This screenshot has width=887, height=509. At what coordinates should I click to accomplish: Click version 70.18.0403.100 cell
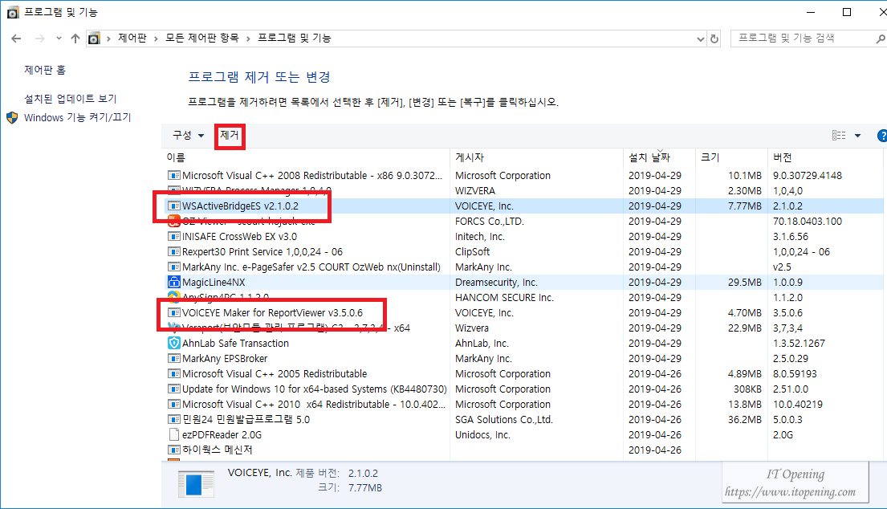click(x=808, y=221)
